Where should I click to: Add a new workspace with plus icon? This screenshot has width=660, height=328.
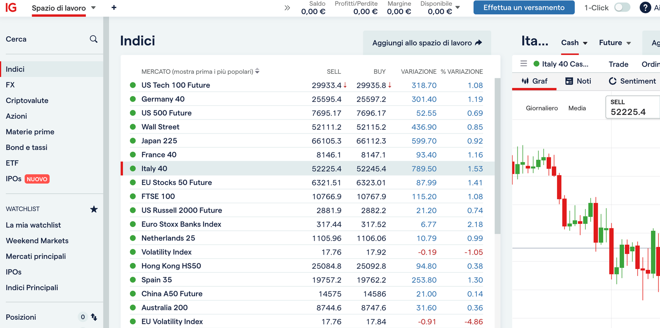(x=114, y=7)
